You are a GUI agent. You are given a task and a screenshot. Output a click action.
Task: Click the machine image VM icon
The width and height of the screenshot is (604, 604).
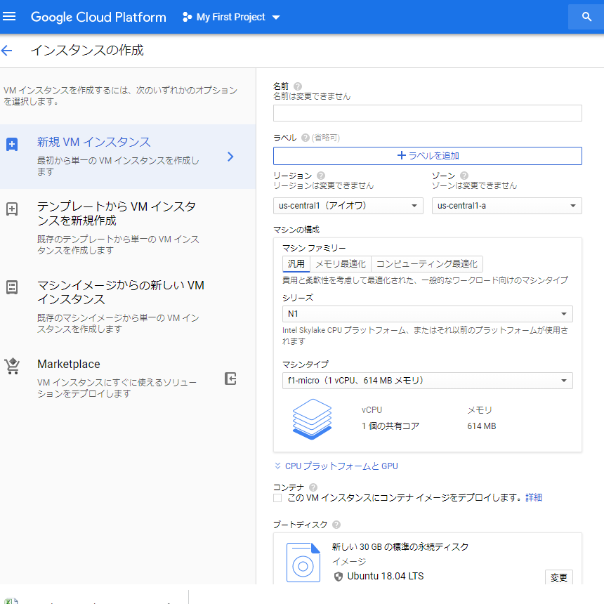(12, 287)
